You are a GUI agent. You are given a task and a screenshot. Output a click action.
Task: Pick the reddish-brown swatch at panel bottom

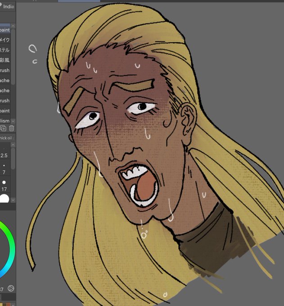click(9, 305)
